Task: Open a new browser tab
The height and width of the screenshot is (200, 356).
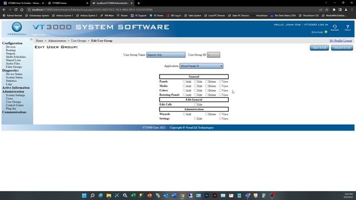Action: [x=139, y=3]
